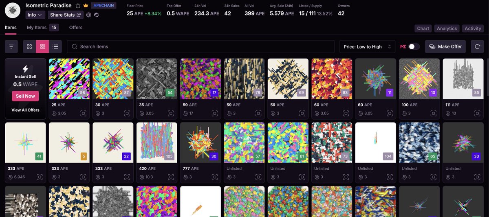489x217 pixels.
Task: Switch to large grid view
Action: point(29,47)
